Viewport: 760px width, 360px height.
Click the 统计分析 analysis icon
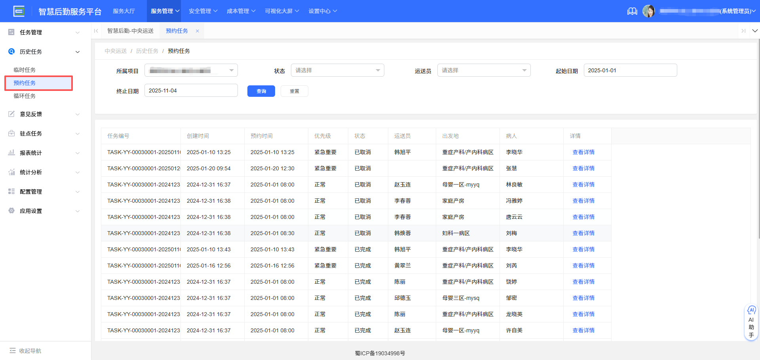click(11, 172)
